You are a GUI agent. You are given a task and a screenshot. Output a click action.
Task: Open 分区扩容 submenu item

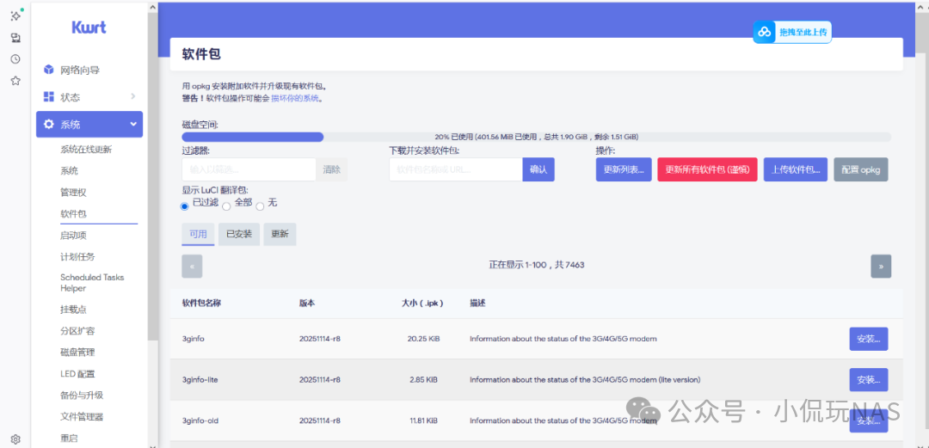pos(77,331)
